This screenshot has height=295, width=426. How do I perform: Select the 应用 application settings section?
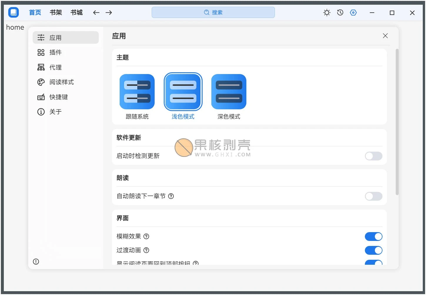tap(56, 37)
